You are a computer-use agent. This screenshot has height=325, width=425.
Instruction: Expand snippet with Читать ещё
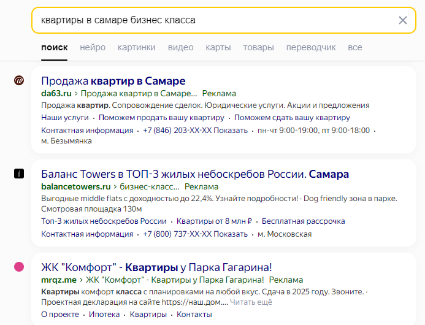pyautogui.click(x=251, y=302)
